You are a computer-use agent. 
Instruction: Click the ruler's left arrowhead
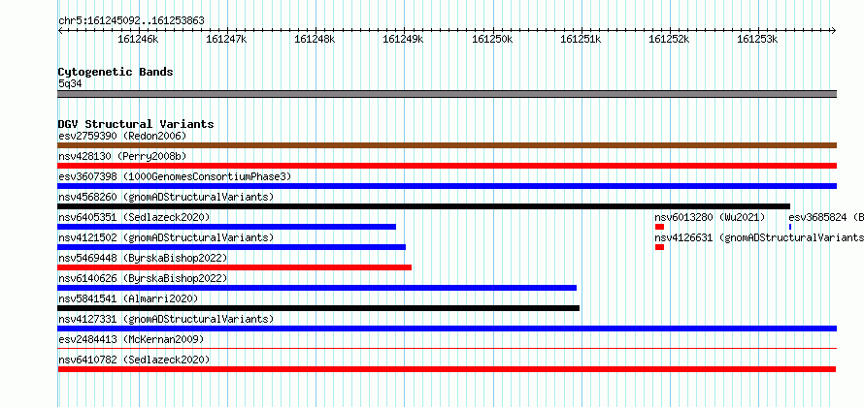tap(60, 30)
